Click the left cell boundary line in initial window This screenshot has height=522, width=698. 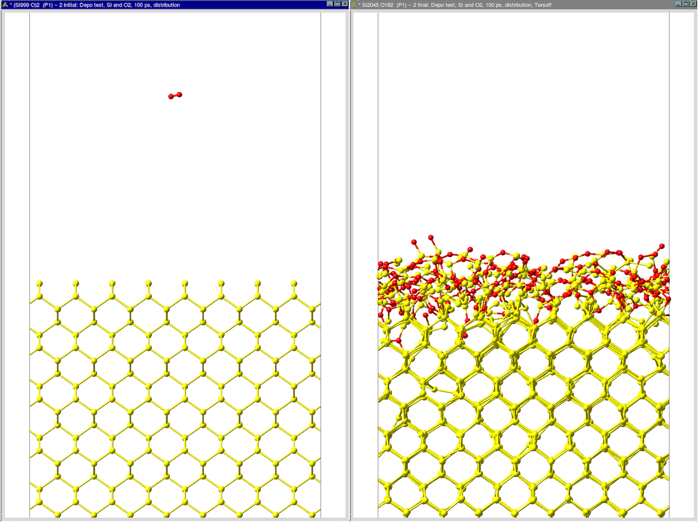29,140
